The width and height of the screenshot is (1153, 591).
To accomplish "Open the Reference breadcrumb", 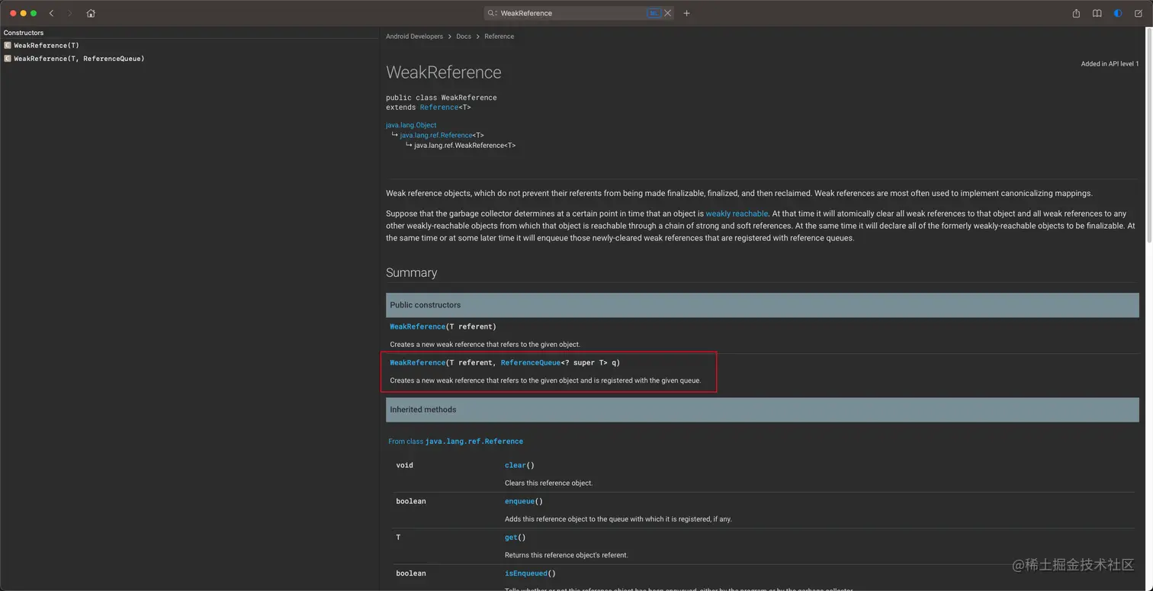I will coord(499,37).
